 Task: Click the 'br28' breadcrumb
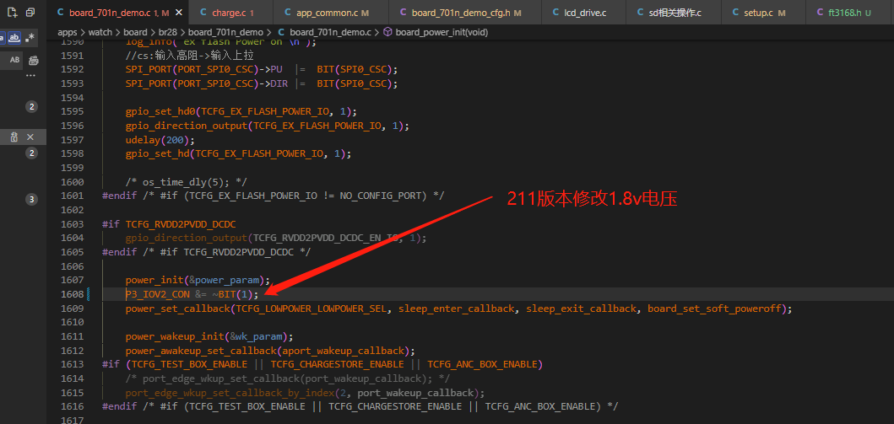pos(167,32)
